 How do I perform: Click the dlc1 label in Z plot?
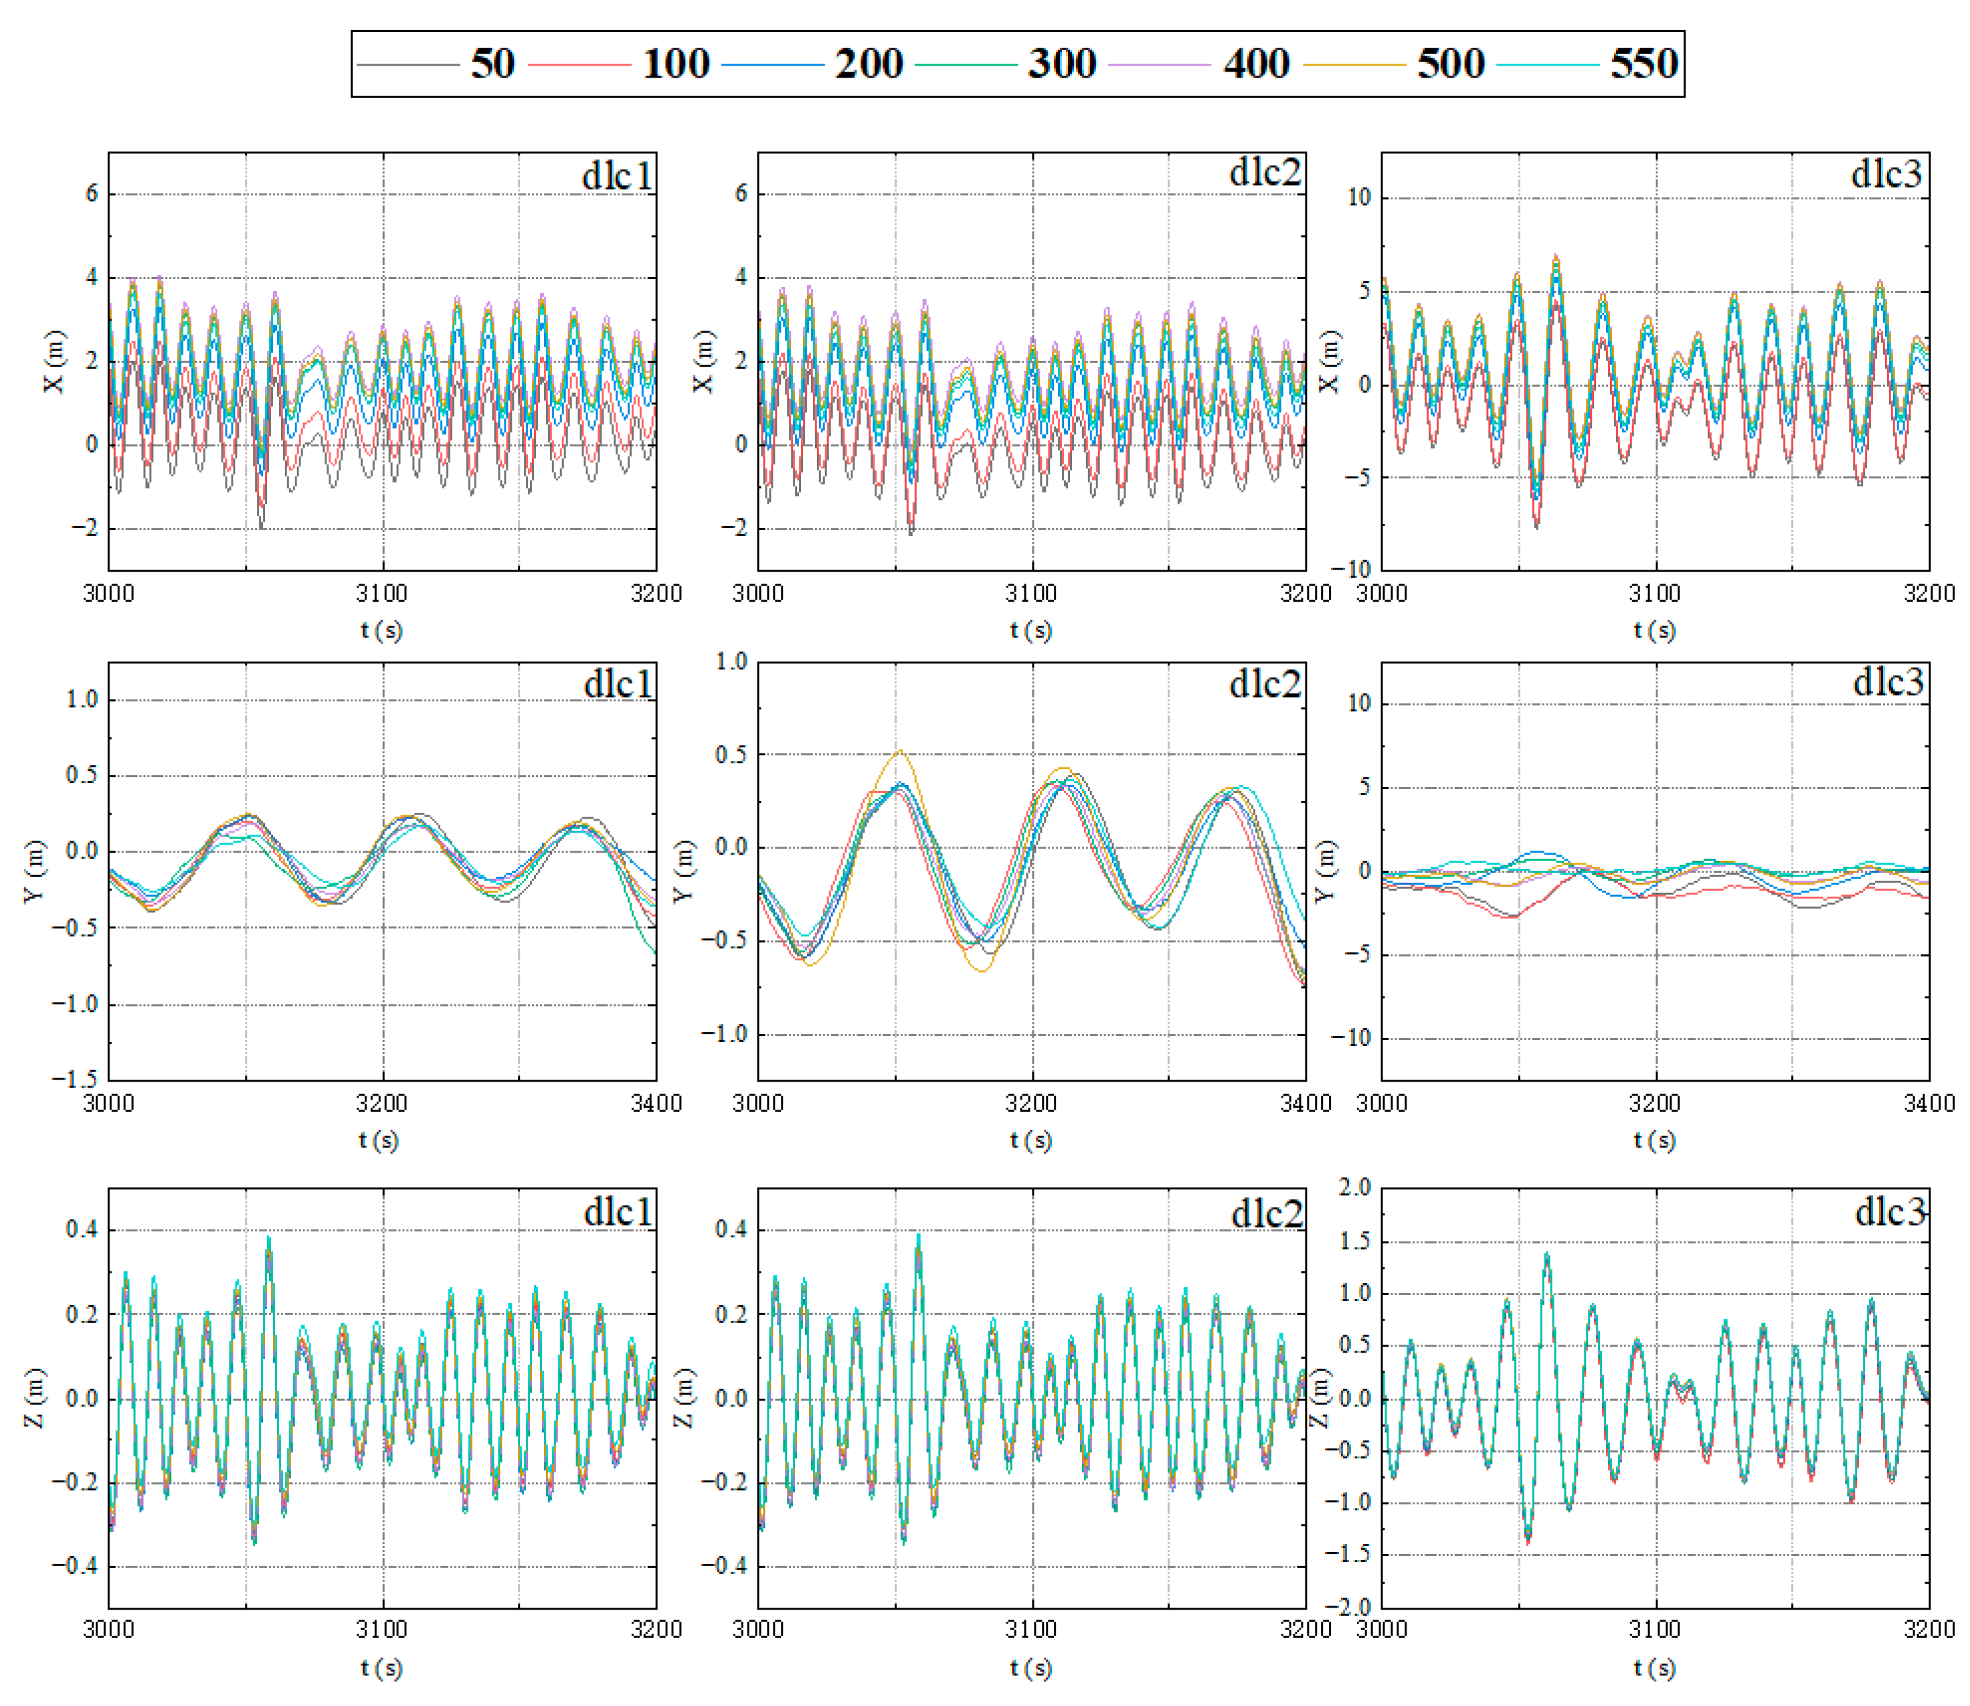618,1212
